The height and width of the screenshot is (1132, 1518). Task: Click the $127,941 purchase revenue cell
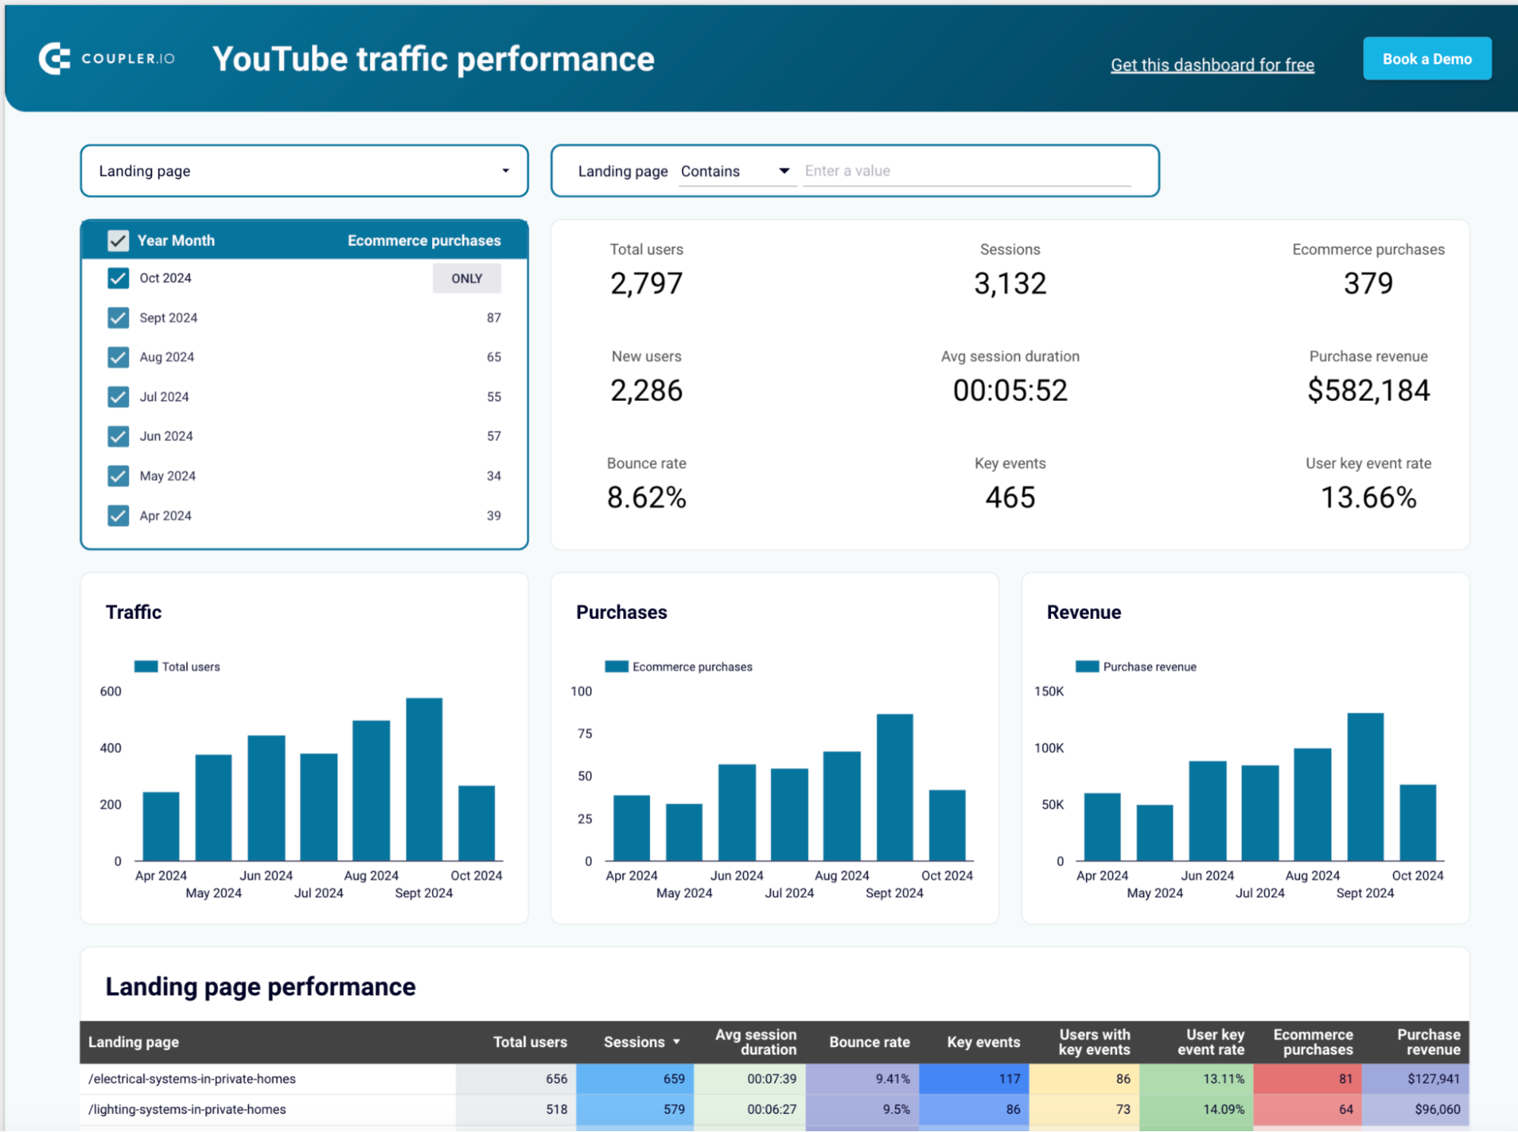pos(1415,1078)
